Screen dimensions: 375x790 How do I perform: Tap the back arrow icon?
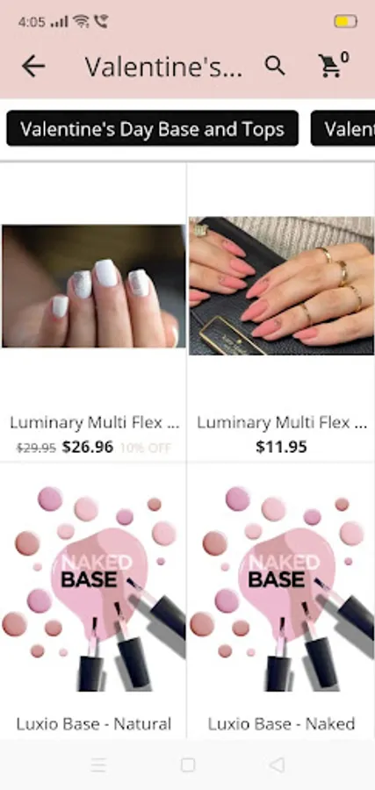pyautogui.click(x=33, y=67)
